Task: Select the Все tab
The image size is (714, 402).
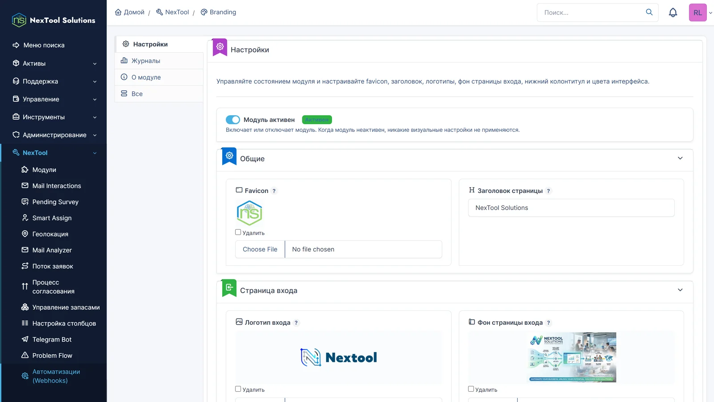Action: [x=159, y=94]
